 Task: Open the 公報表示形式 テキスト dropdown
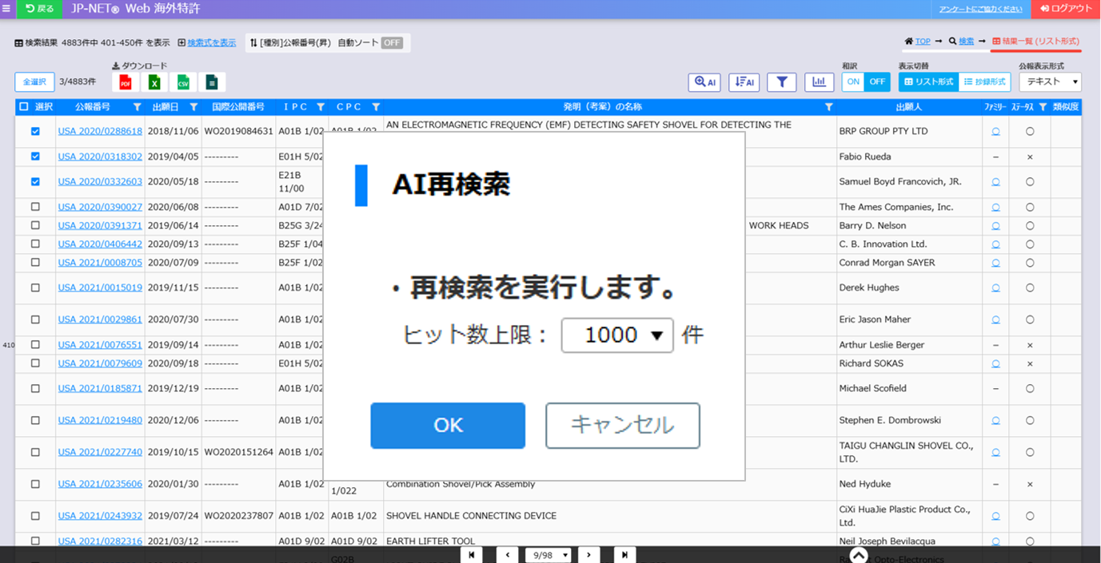1050,81
